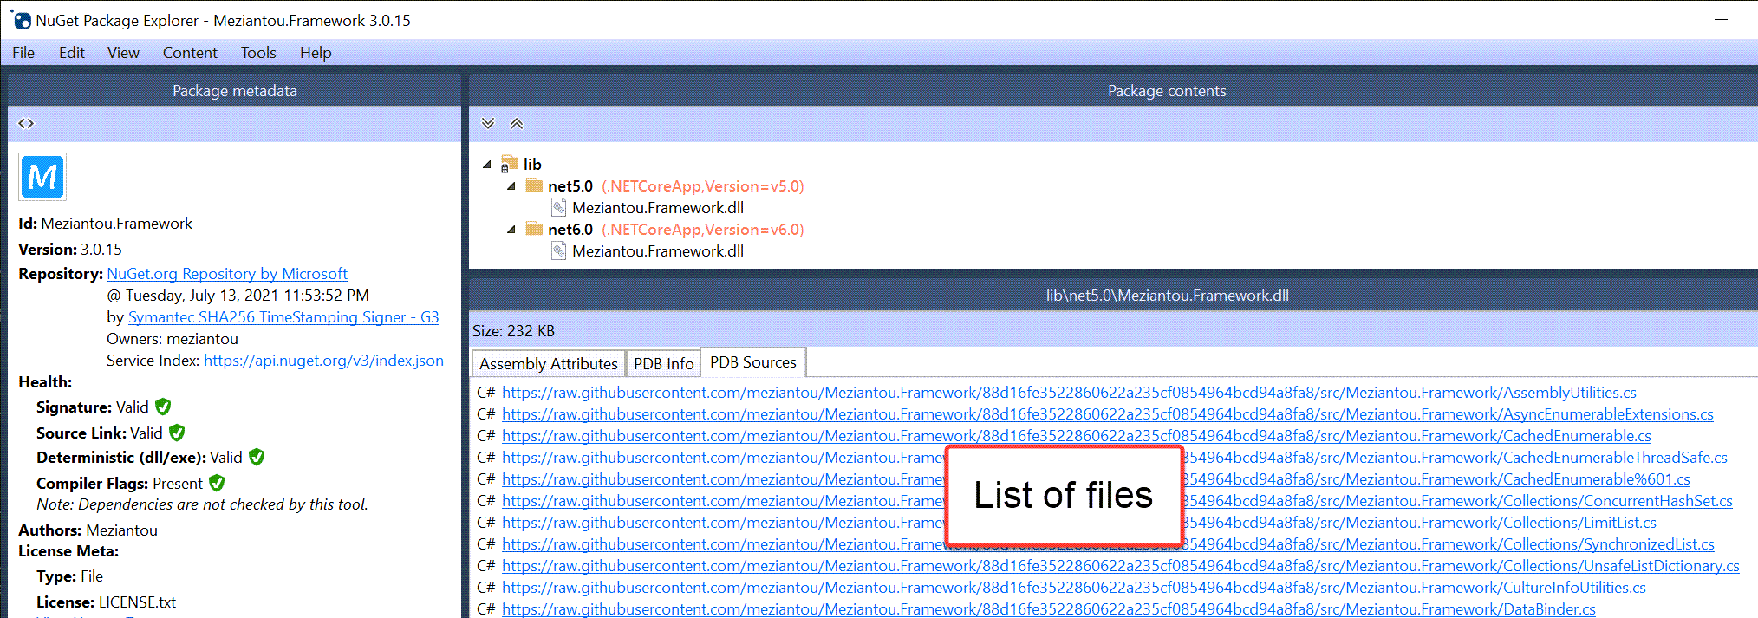Open the Tools menu

(258, 53)
